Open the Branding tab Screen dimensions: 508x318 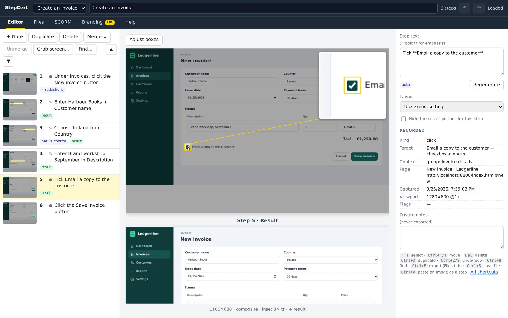92,22
